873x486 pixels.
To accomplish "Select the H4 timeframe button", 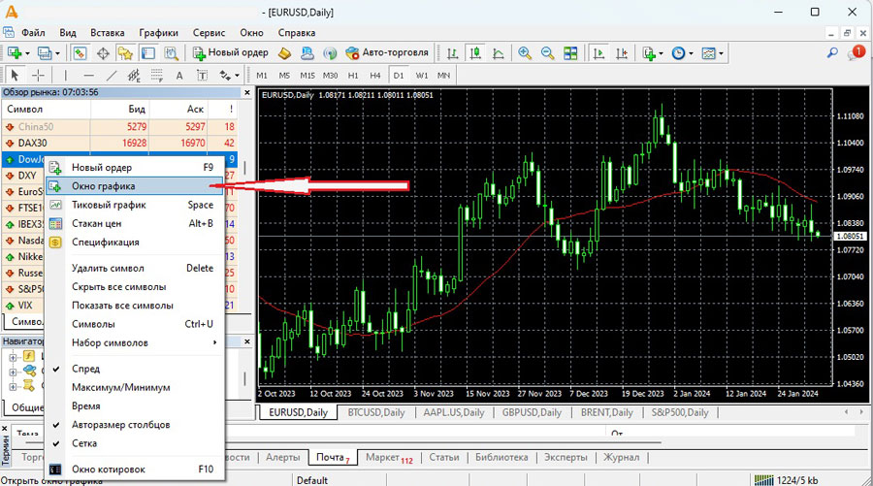I will [375, 75].
